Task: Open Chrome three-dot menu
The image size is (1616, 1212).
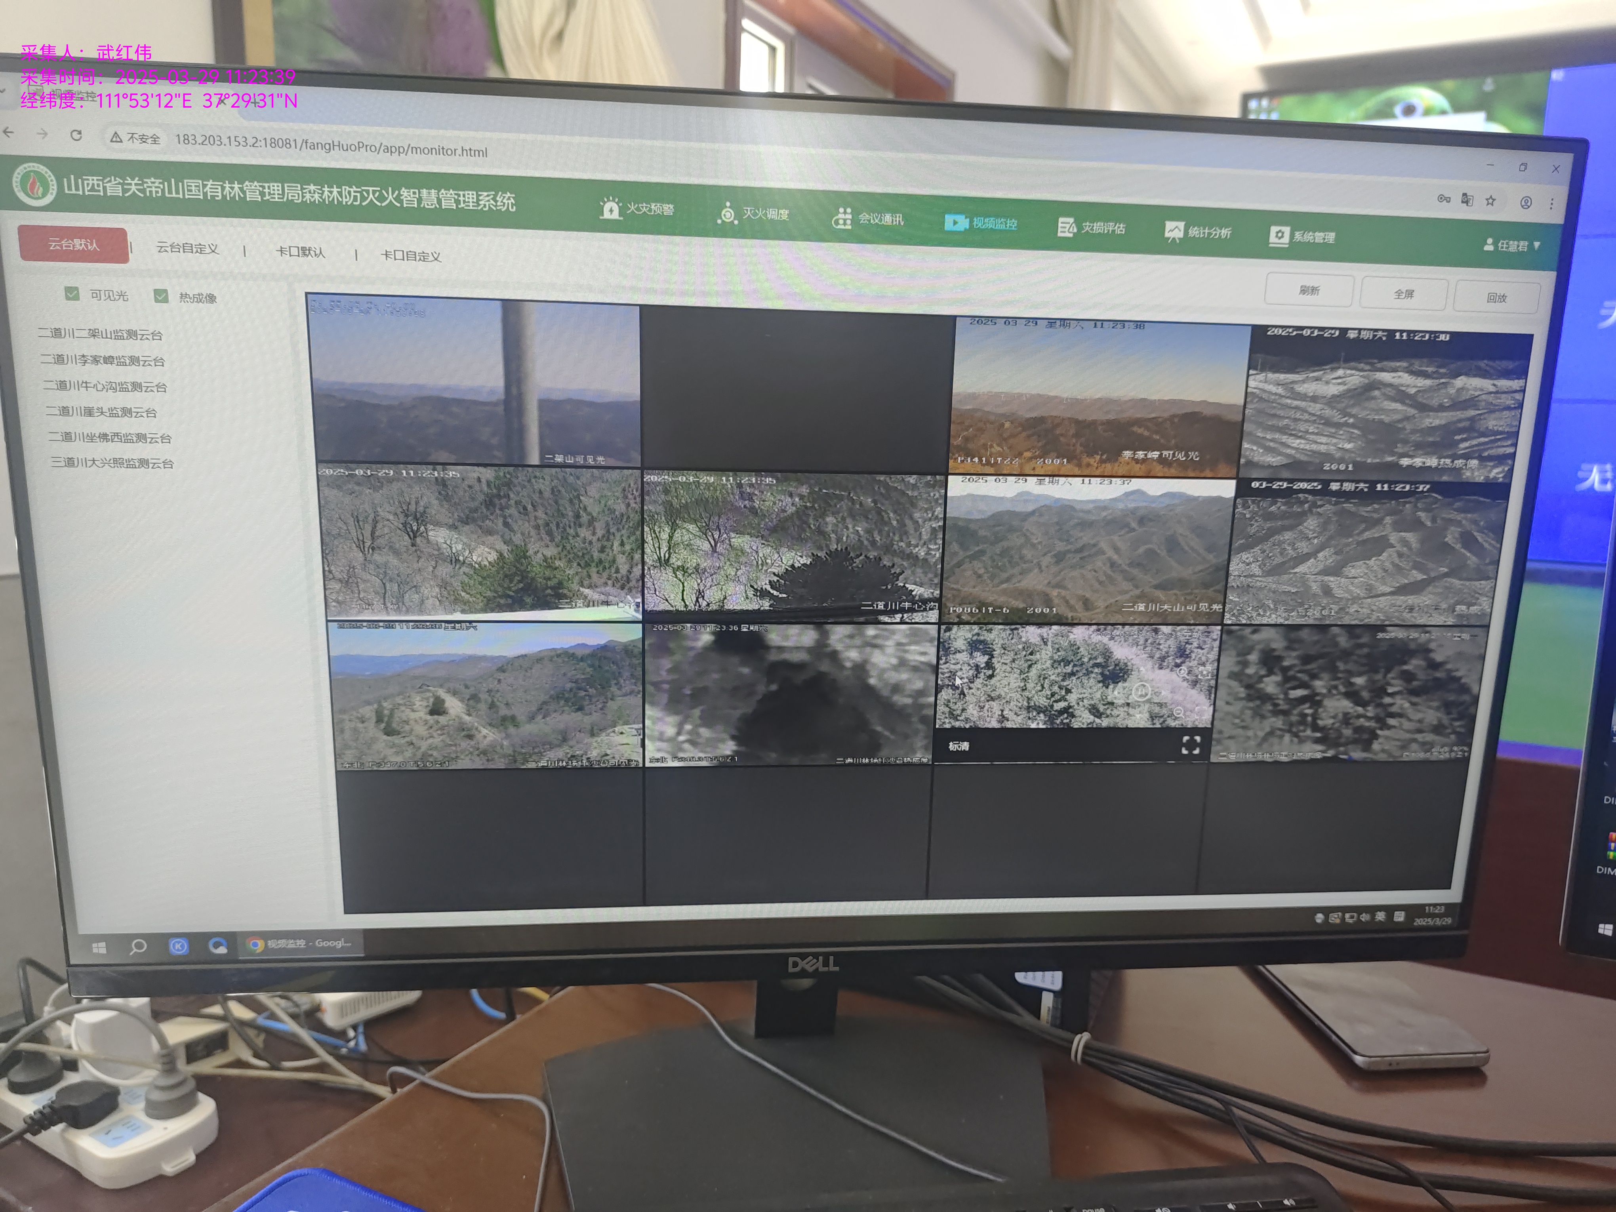Action: 1552,204
